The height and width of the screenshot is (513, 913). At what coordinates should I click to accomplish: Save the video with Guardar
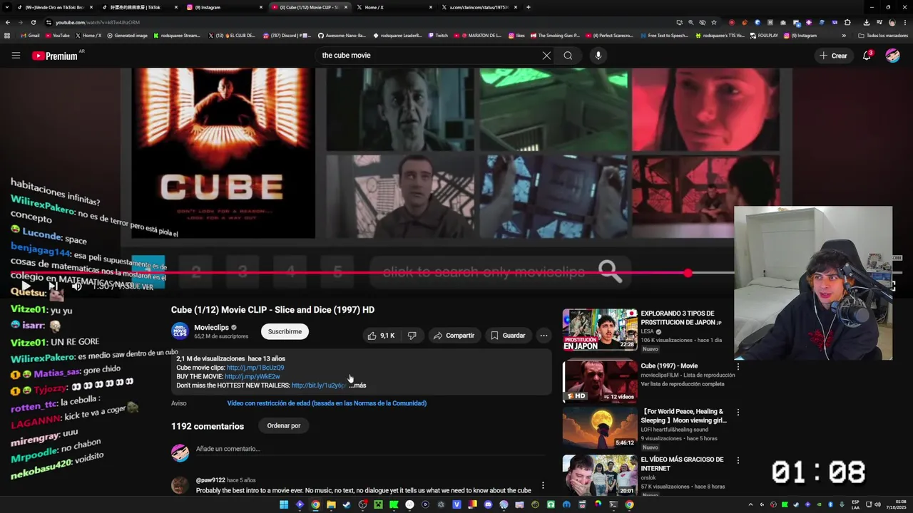508,336
